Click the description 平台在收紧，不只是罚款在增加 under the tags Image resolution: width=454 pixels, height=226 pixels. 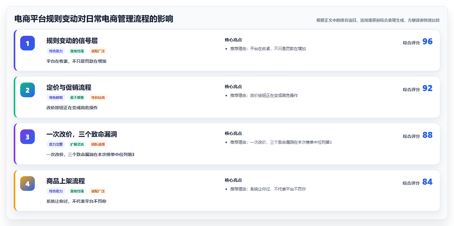tap(76, 61)
